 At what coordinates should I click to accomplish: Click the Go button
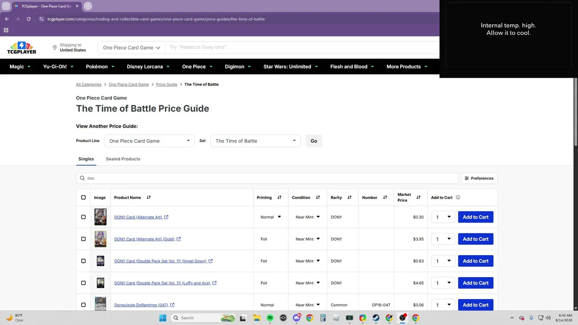tap(314, 141)
